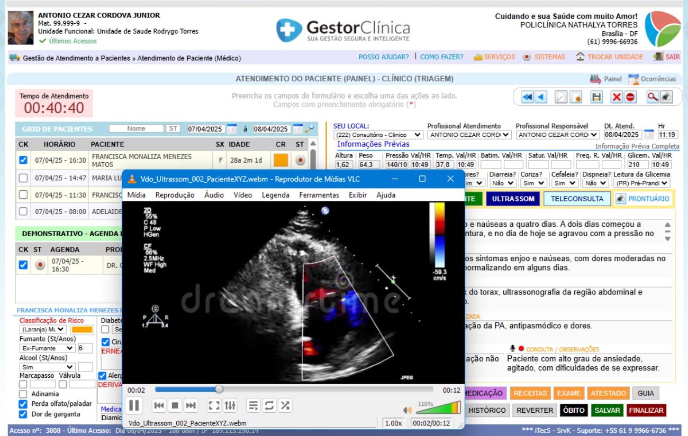Uncheck Dor de garganta
Screen dimensions: 688x436
coord(23,414)
